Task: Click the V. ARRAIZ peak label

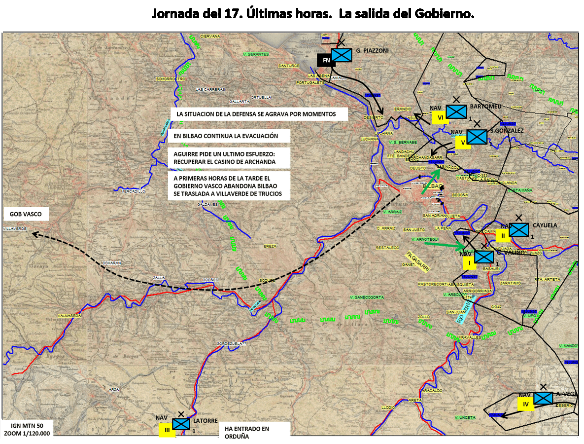Action: [393, 211]
